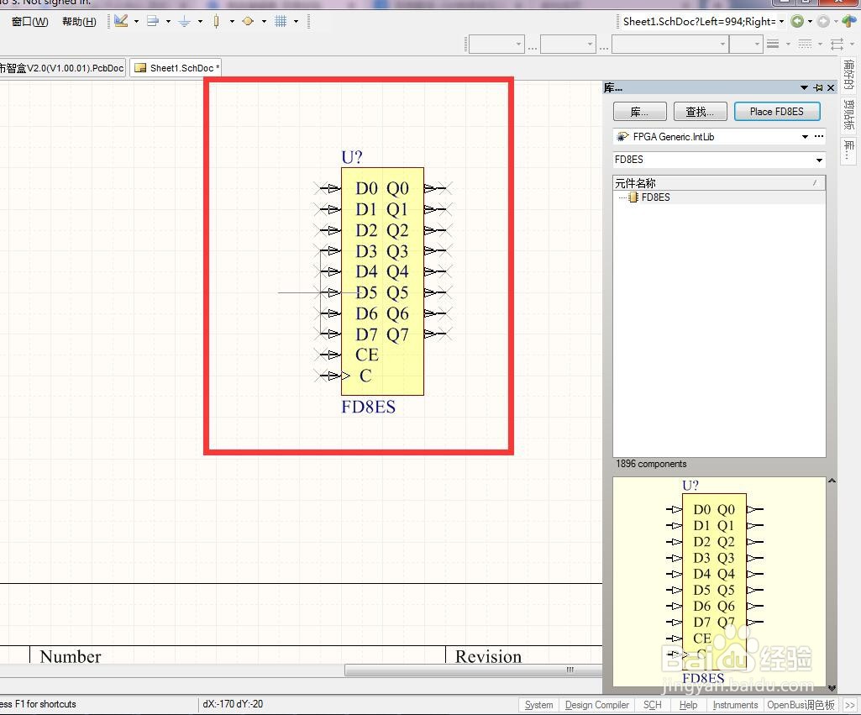This screenshot has height=715, width=861.
Task: Open the 剪贴板 side panel tab
Action: click(x=849, y=115)
